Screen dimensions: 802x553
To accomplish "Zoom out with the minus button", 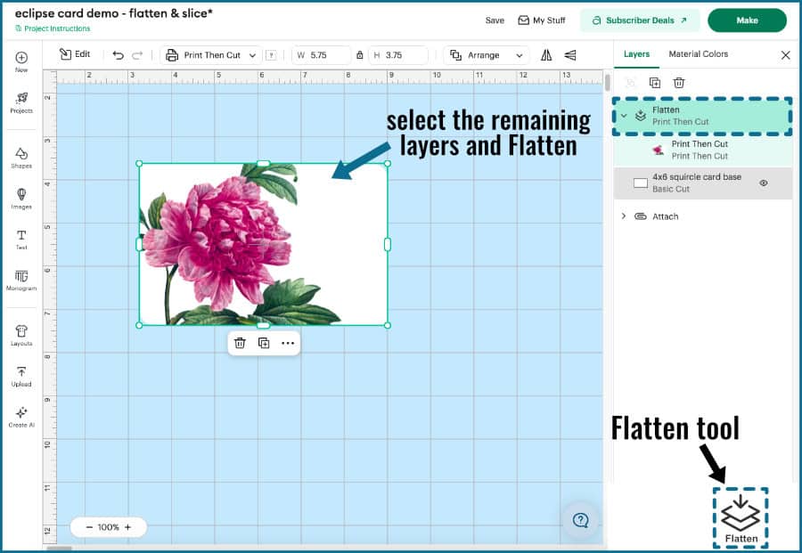I will point(89,527).
